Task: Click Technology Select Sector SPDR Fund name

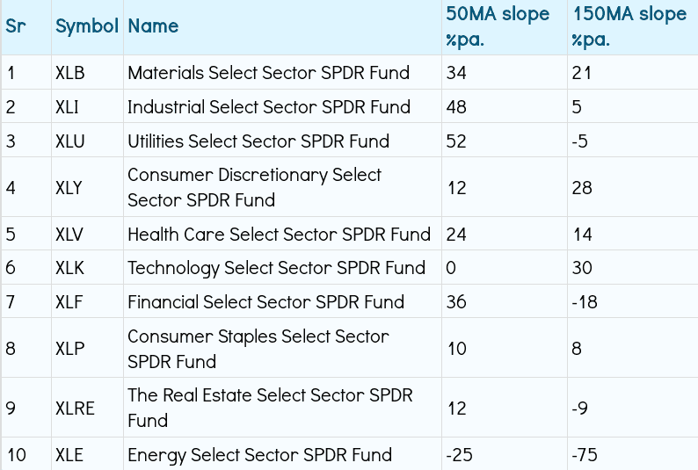Action: point(276,268)
